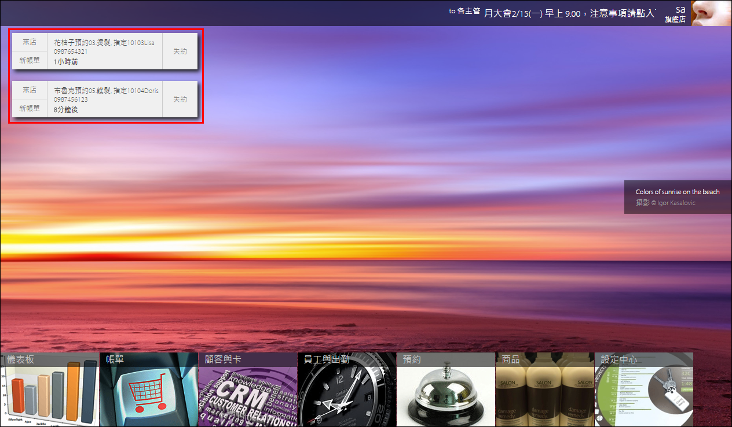Click the user avatar photo
Image resolution: width=732 pixels, height=427 pixels.
tap(711, 13)
